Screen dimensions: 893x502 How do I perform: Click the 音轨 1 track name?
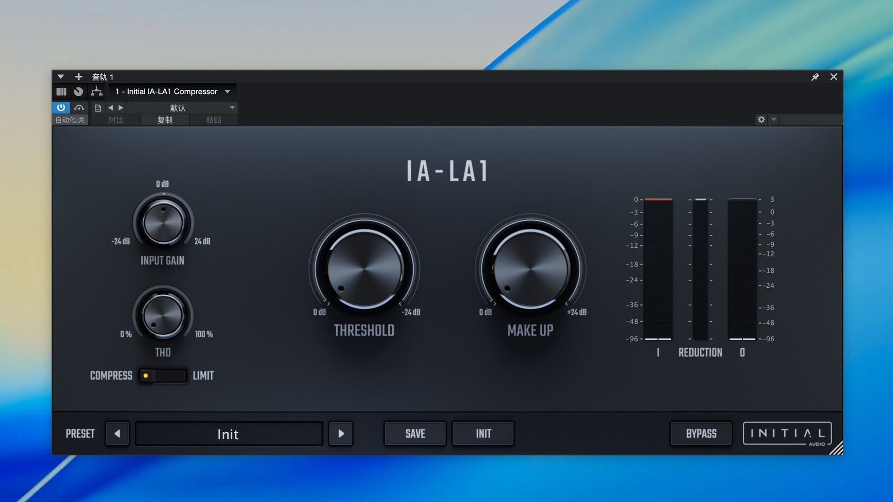103,77
